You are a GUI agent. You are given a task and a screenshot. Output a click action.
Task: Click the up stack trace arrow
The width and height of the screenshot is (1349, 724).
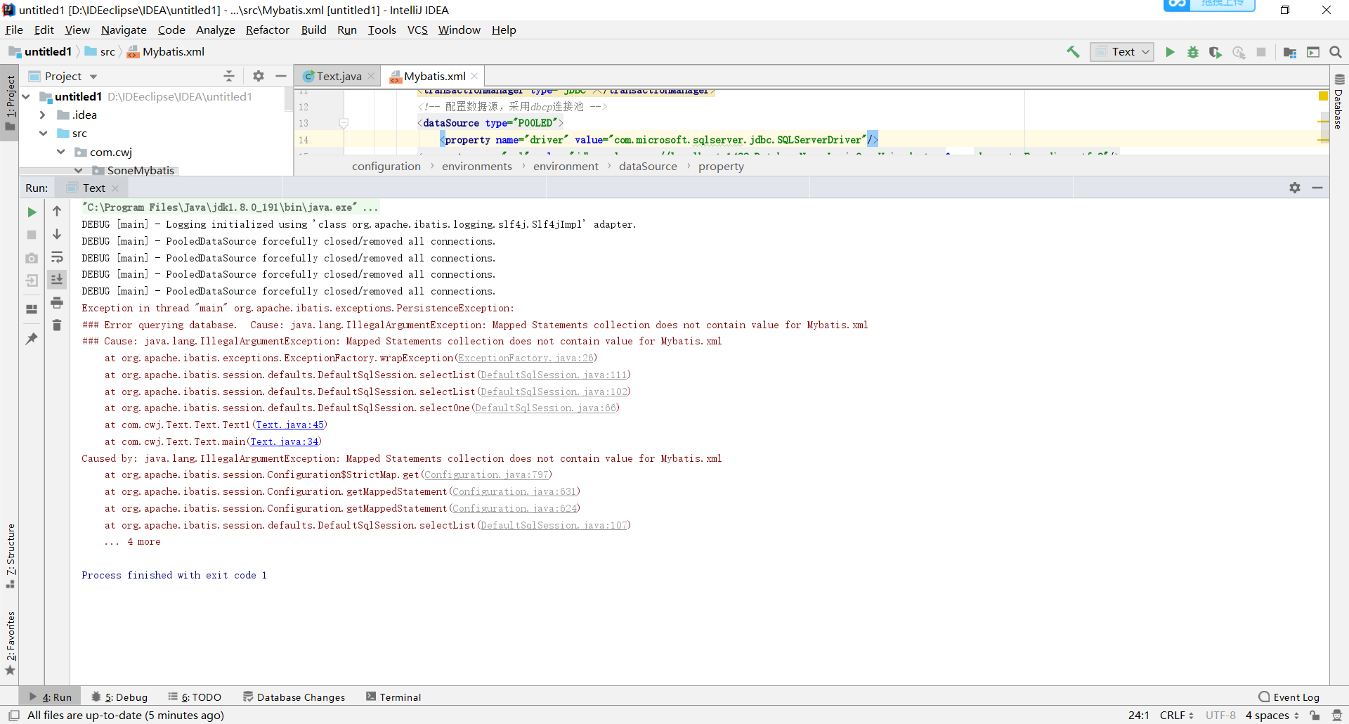click(x=57, y=211)
